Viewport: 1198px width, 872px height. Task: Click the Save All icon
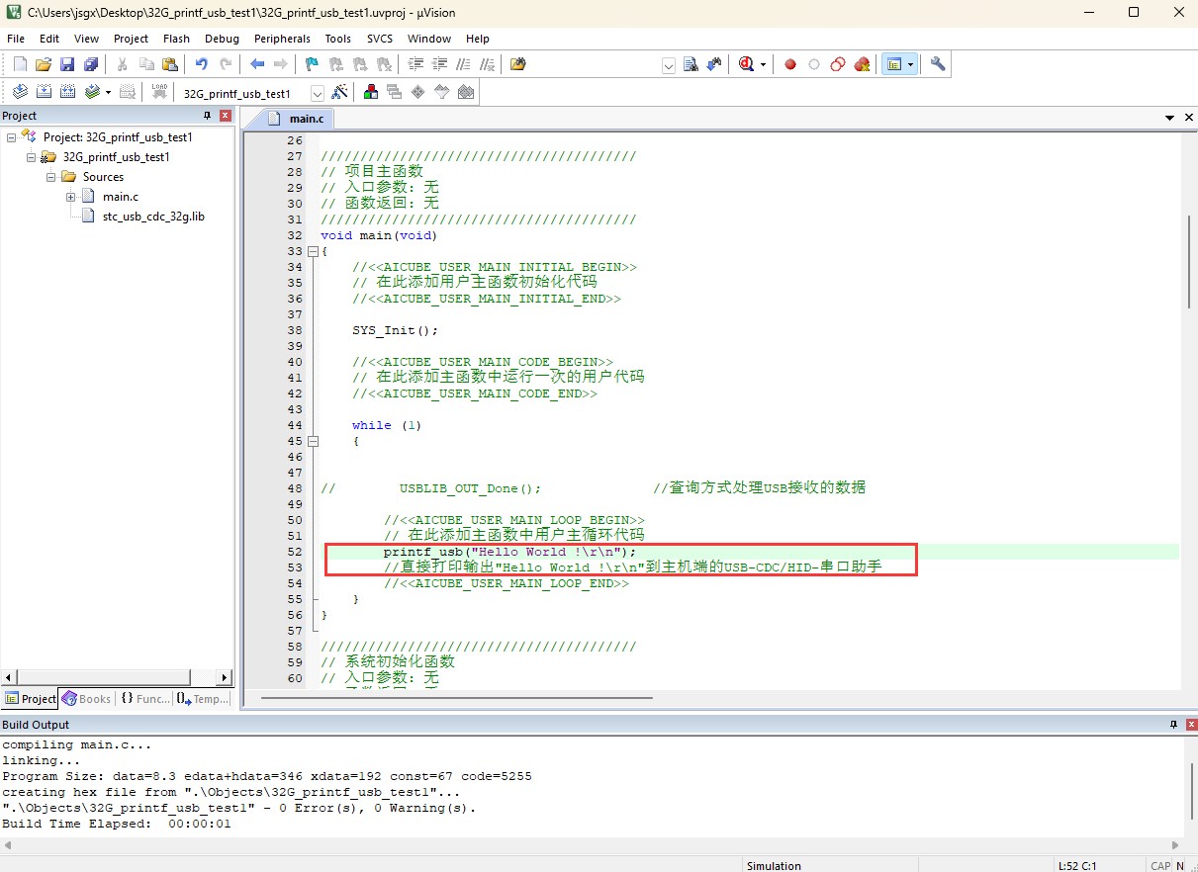[91, 64]
